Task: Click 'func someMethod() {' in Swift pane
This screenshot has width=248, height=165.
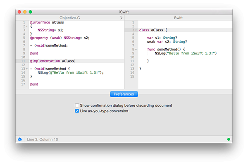Action: click(x=166, y=49)
